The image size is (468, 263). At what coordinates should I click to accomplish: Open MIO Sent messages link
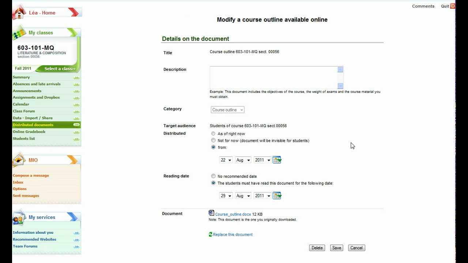(x=26, y=196)
